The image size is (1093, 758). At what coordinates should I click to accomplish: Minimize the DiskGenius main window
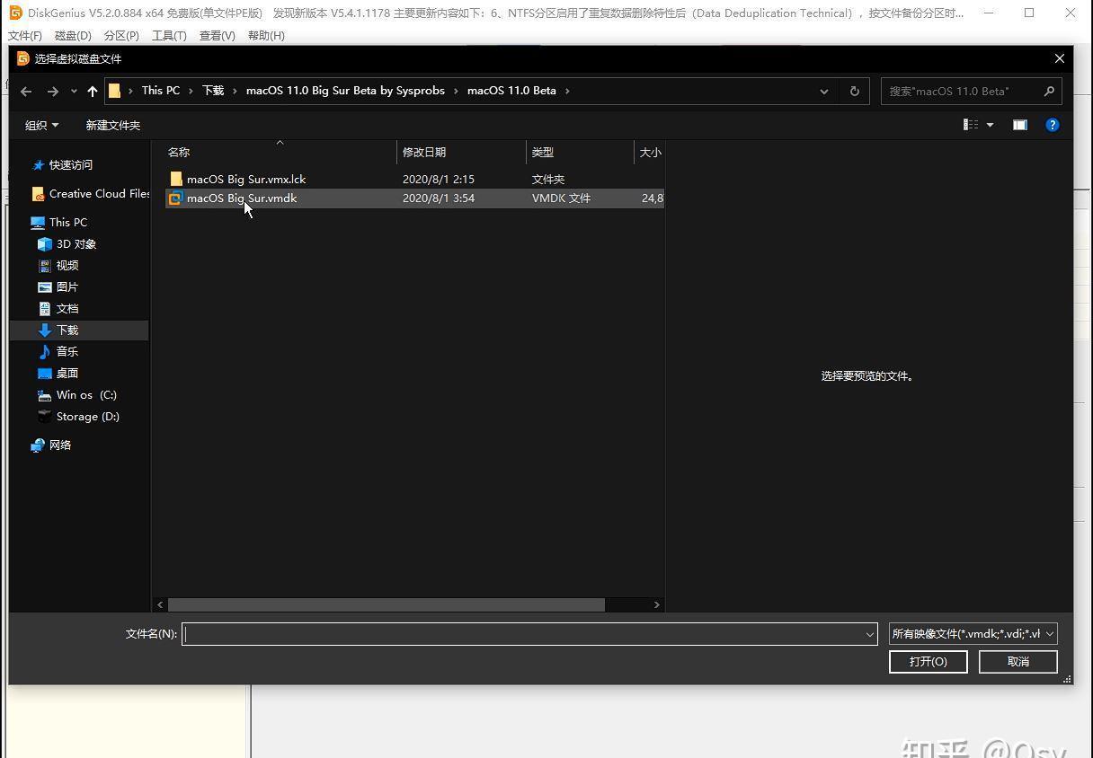pyautogui.click(x=989, y=13)
